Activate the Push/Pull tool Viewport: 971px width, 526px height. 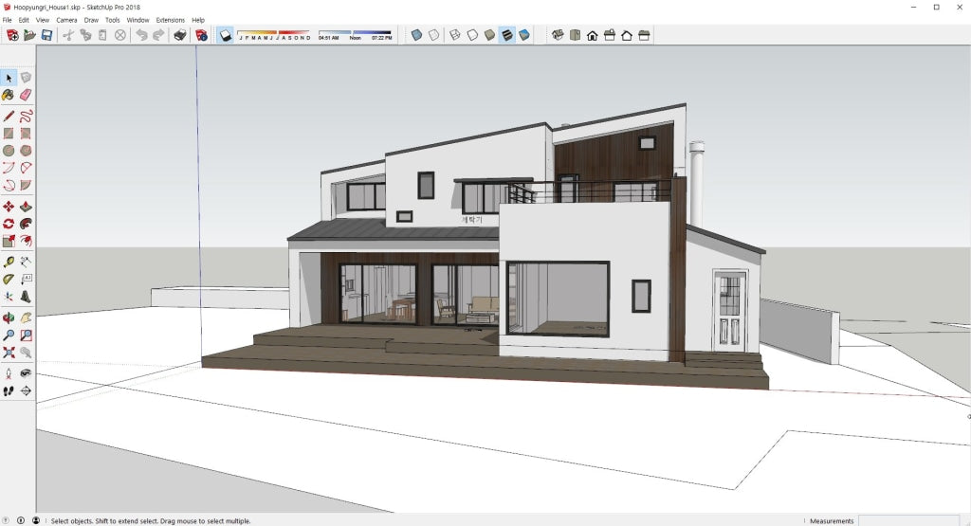click(x=26, y=206)
